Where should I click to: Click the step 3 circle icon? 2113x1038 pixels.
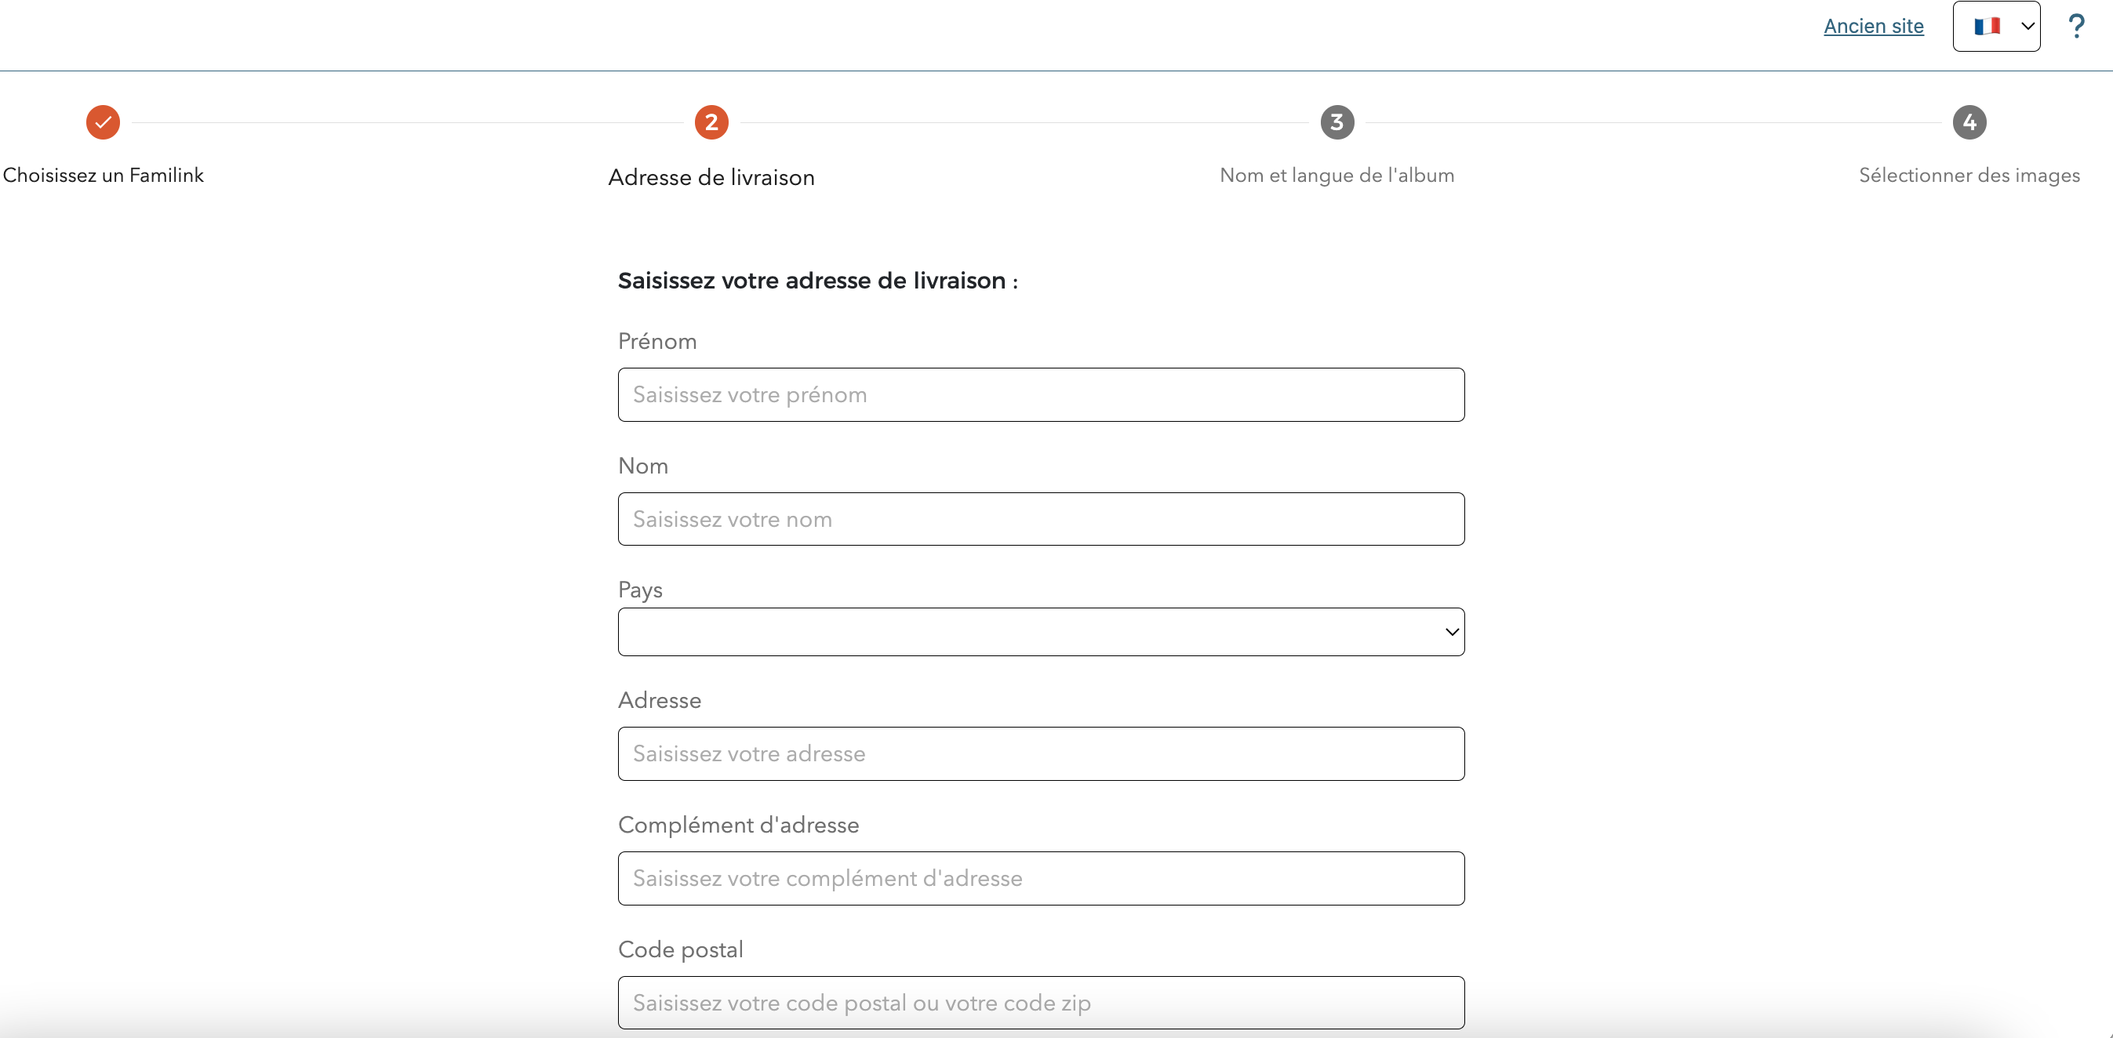(x=1337, y=122)
